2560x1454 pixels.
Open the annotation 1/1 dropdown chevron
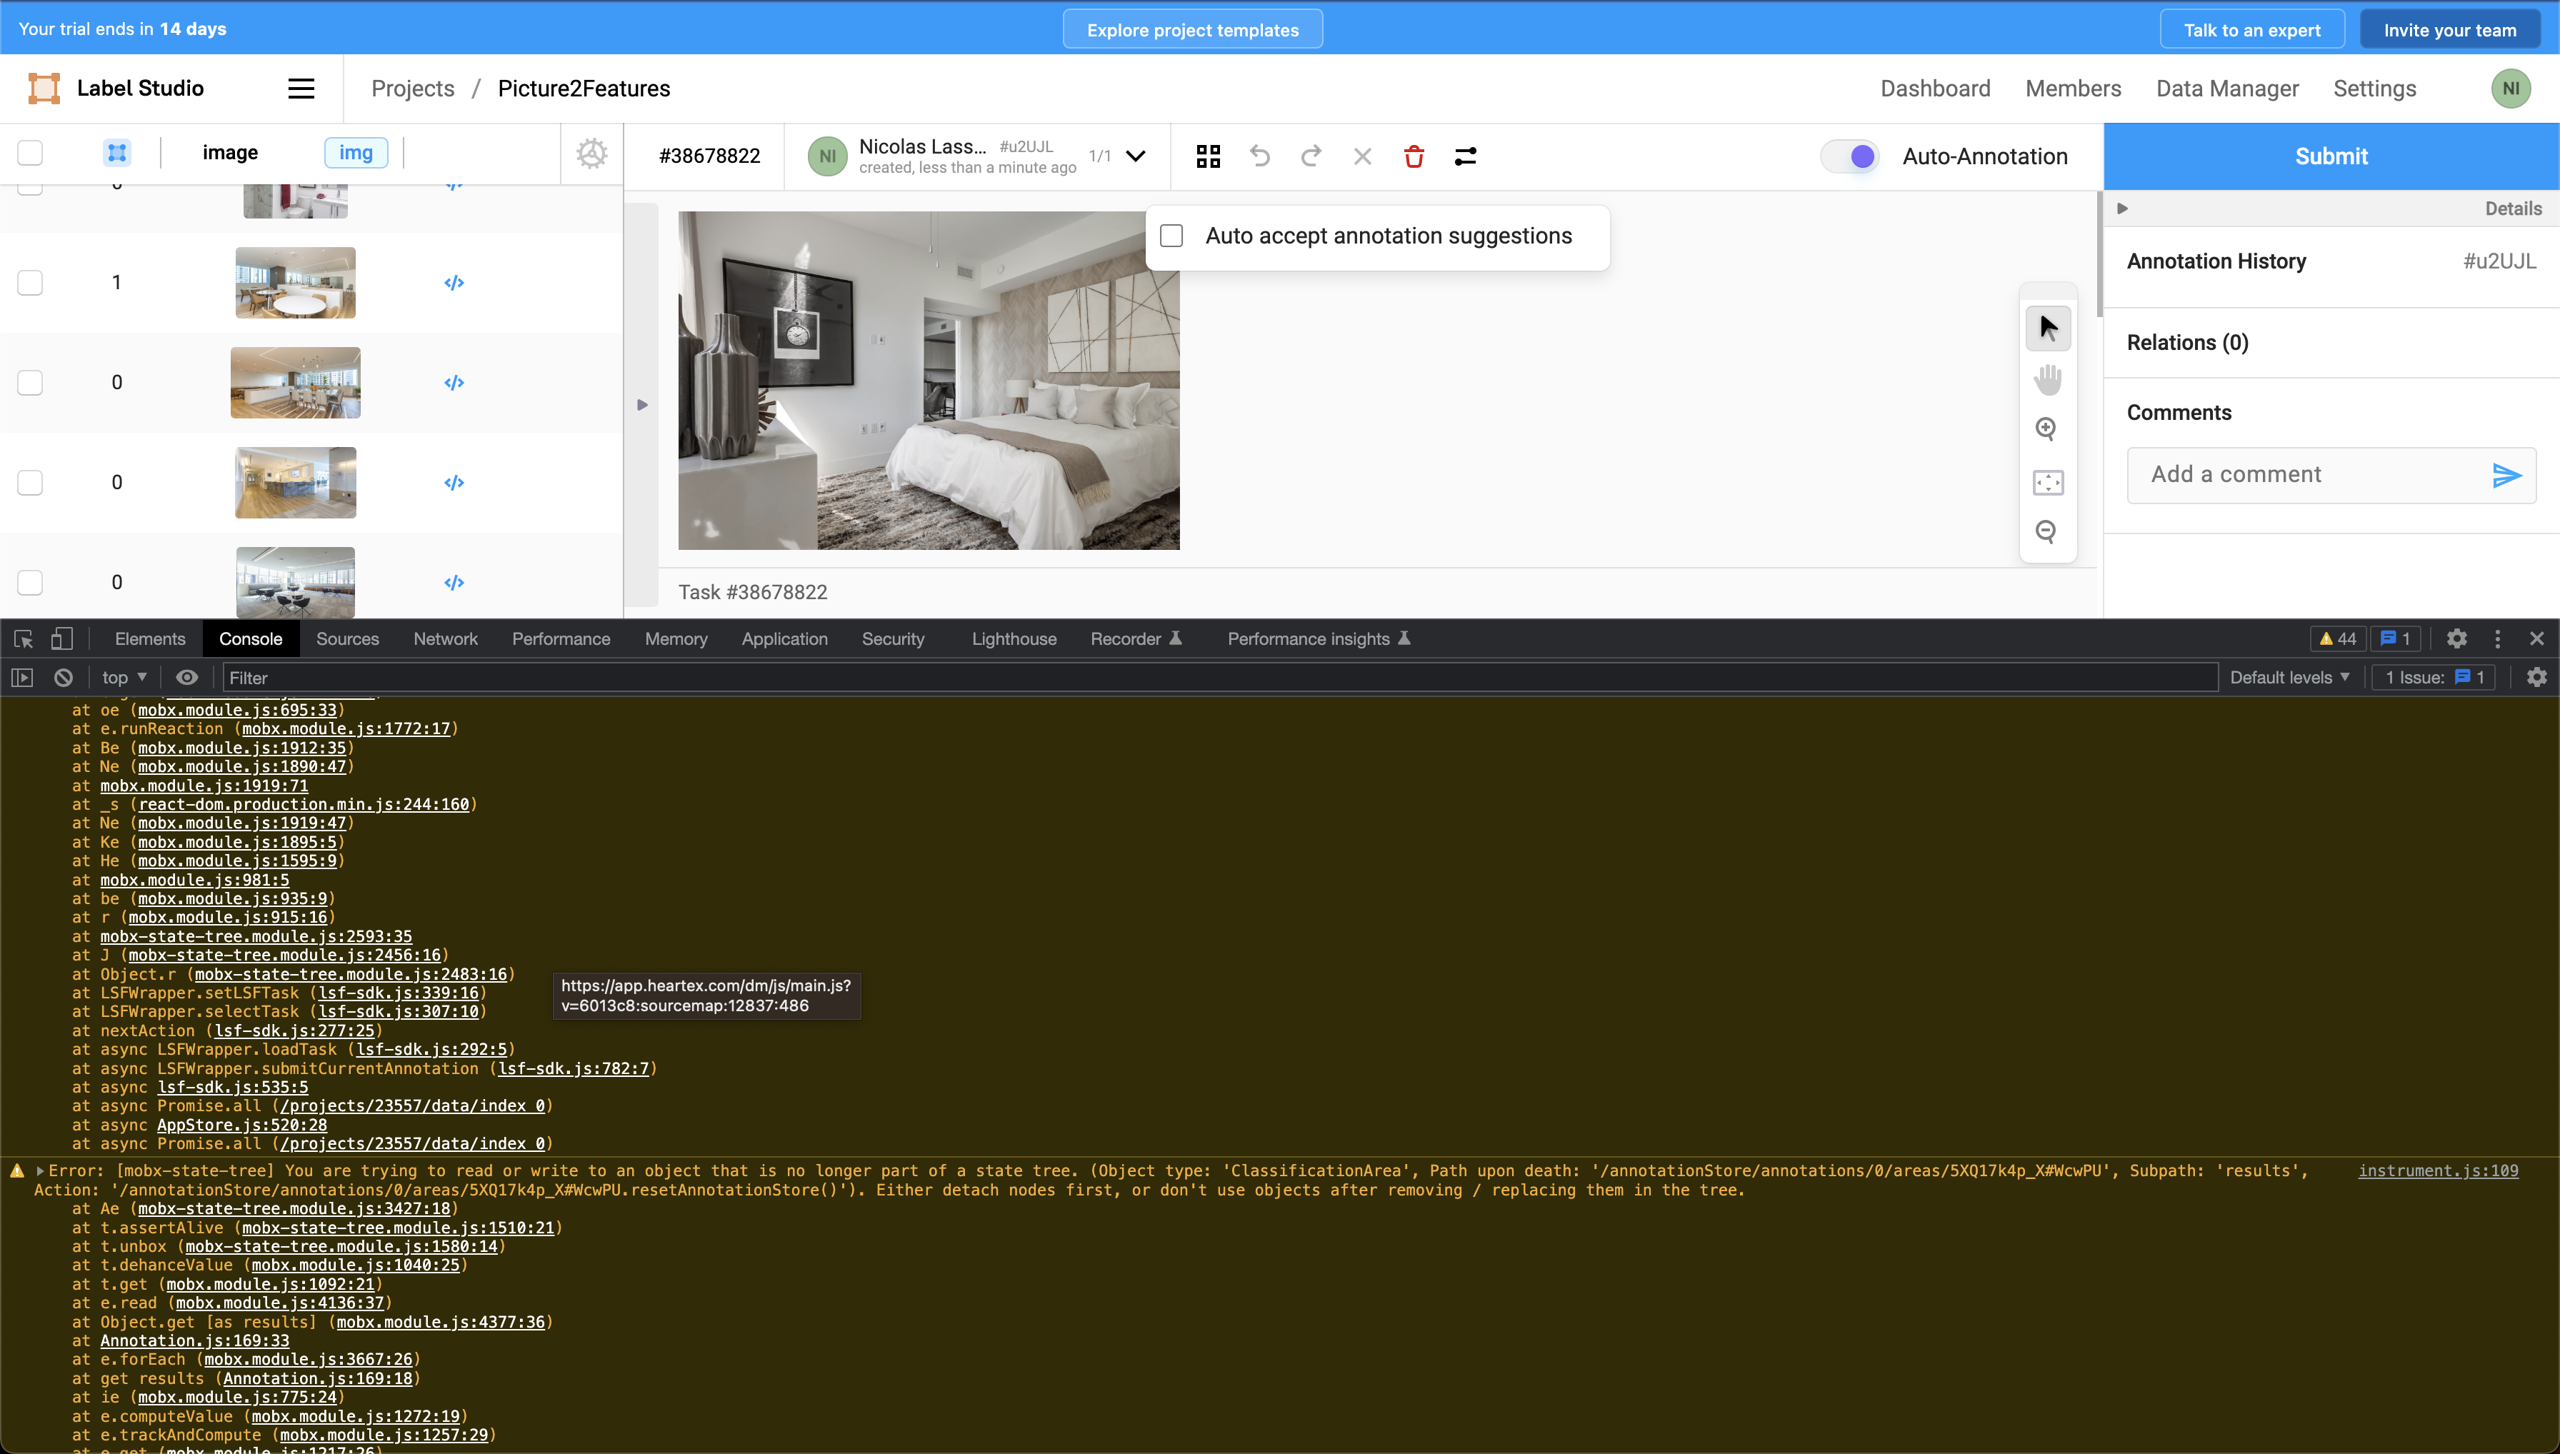point(1135,156)
